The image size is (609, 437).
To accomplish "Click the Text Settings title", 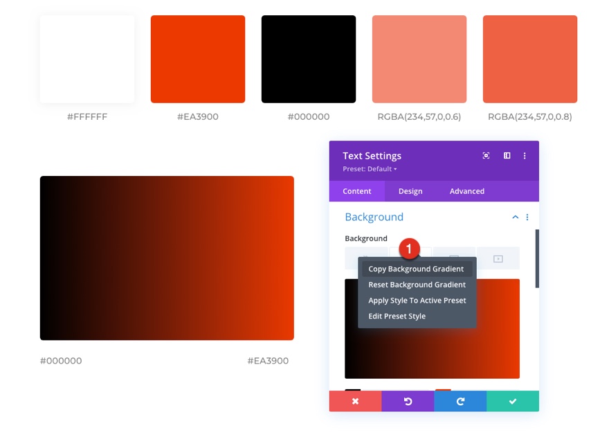I will (x=372, y=156).
